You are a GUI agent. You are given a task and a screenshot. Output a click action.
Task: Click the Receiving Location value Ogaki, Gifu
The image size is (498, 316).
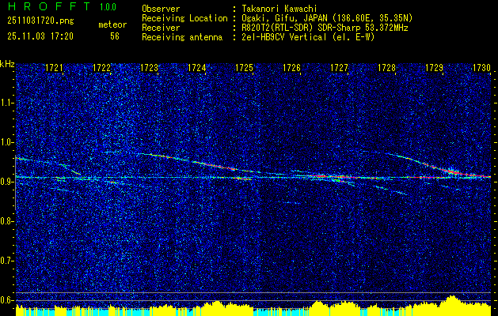(x=327, y=18)
